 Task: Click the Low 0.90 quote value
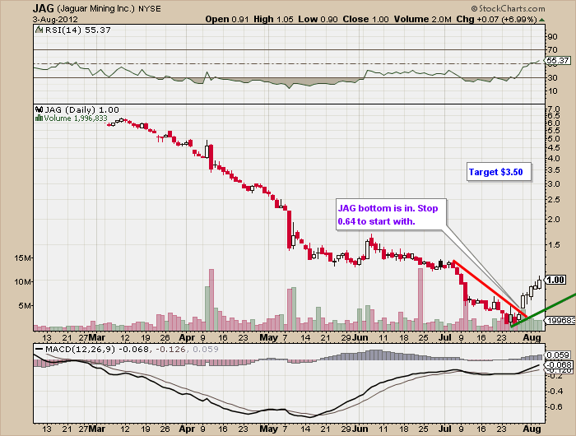tap(318, 19)
